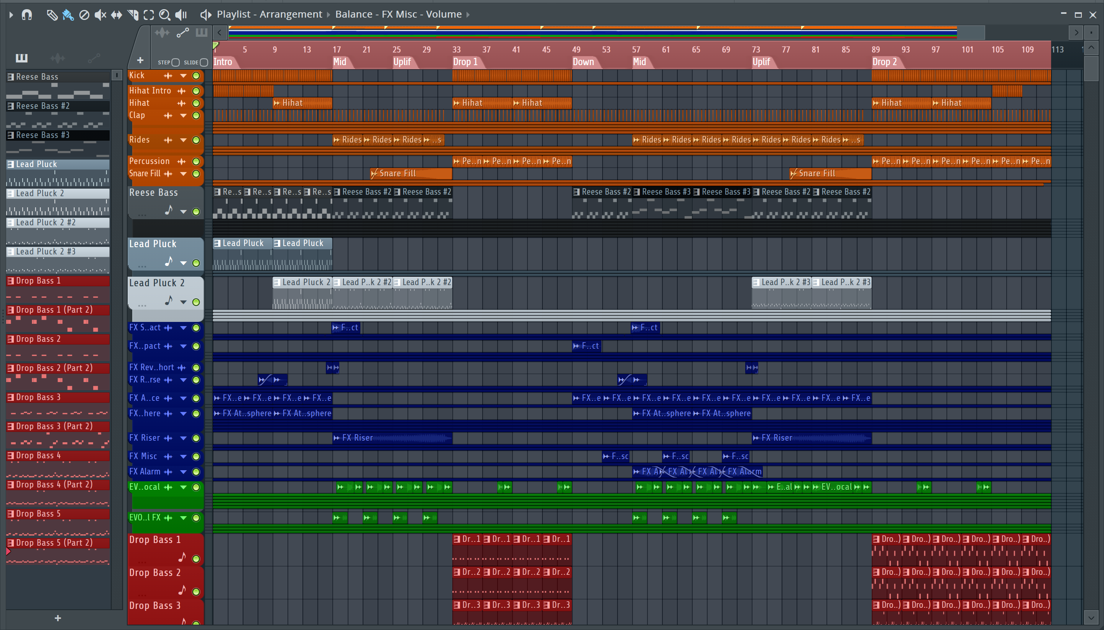The height and width of the screenshot is (630, 1104).
Task: Show automation clips in the picker panel
Action: [x=94, y=57]
